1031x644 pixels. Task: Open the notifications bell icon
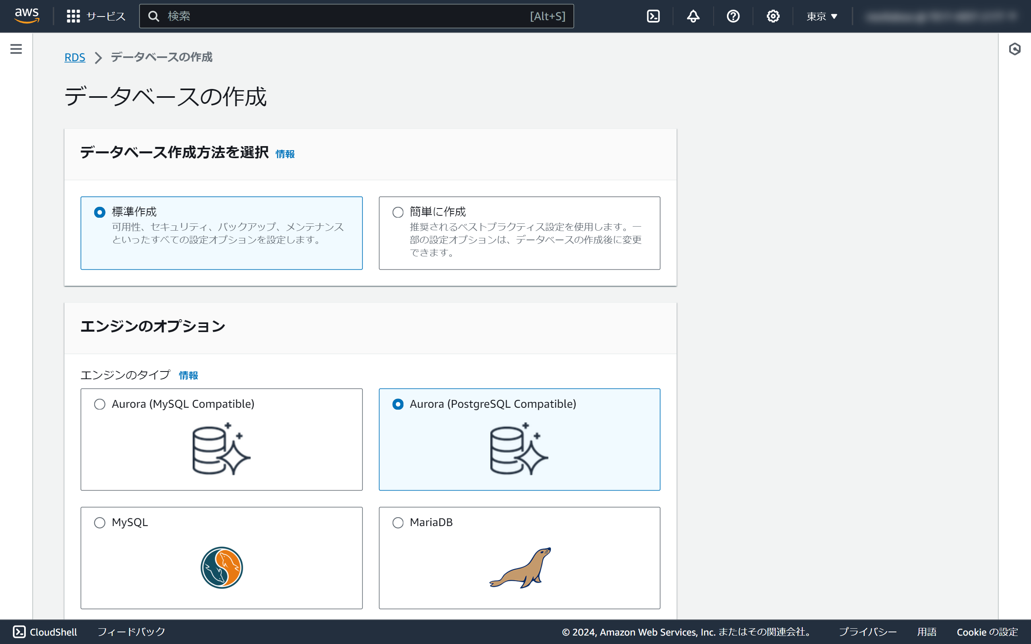click(x=693, y=16)
